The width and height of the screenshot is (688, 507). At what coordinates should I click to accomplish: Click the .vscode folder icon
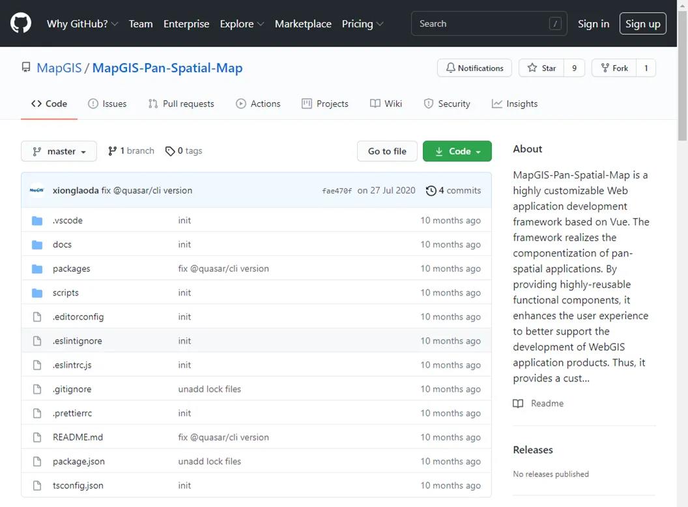[37, 221]
